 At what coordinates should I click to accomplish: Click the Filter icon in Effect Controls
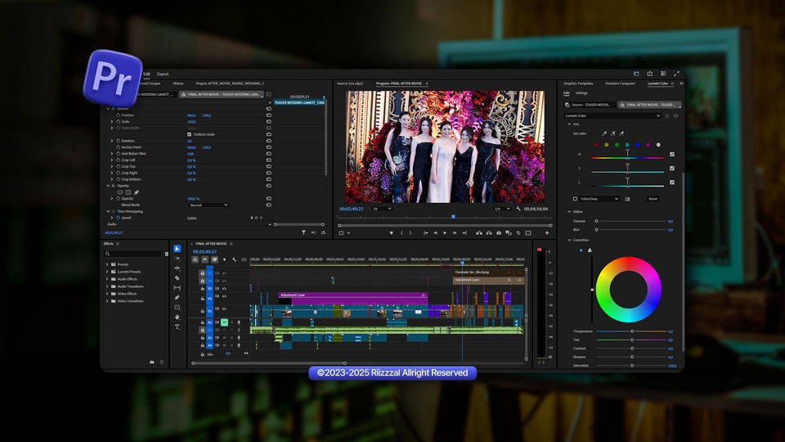click(x=303, y=232)
